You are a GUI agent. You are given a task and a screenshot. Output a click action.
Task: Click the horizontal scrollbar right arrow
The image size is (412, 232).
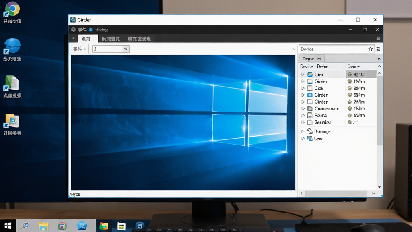[x=373, y=193]
